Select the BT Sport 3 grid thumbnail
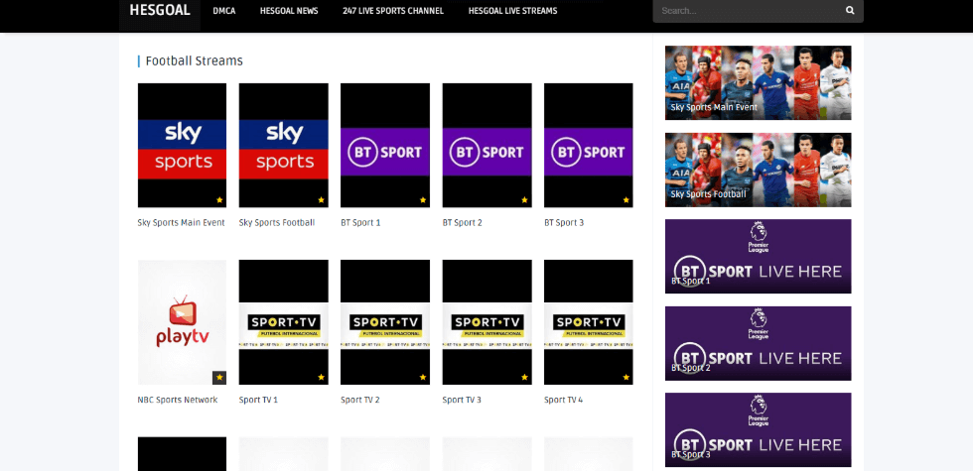Screen dimensions: 973x471 (x=589, y=145)
